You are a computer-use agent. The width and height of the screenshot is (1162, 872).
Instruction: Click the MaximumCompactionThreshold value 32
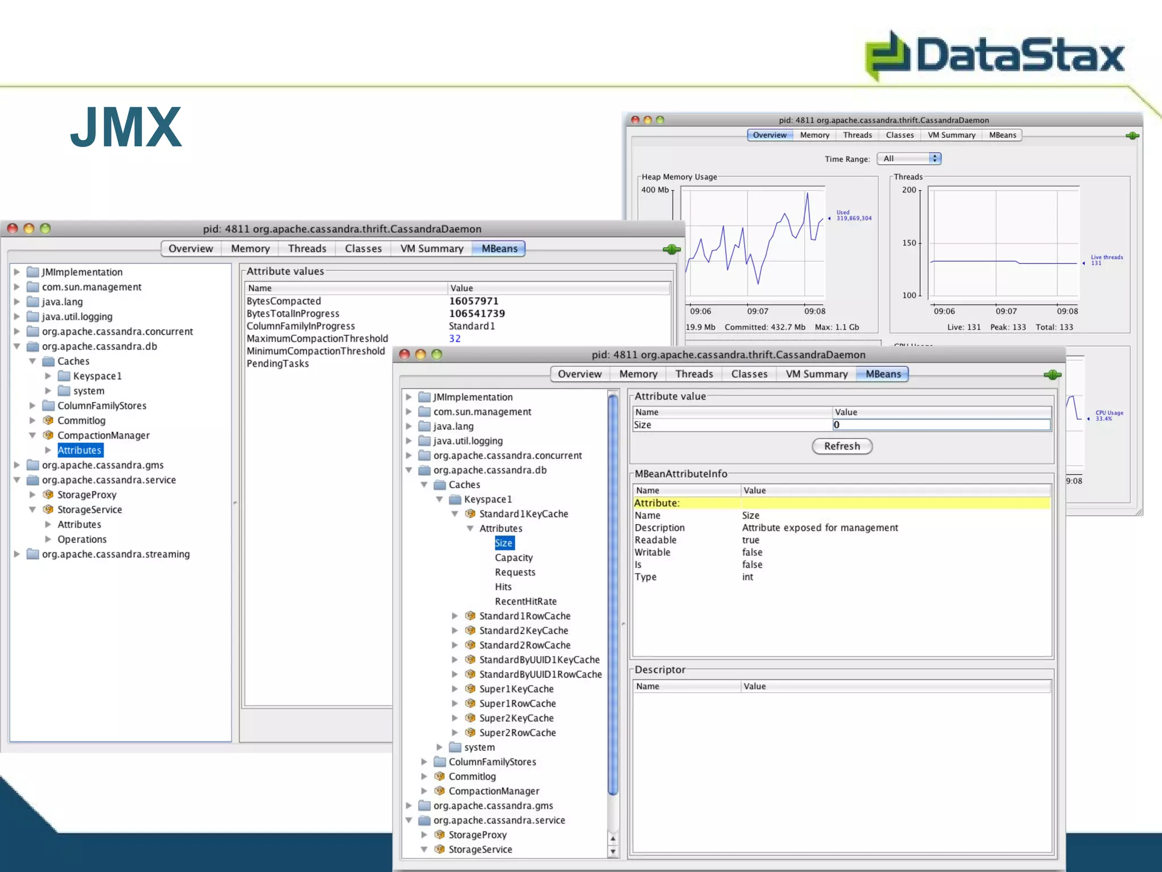click(454, 338)
